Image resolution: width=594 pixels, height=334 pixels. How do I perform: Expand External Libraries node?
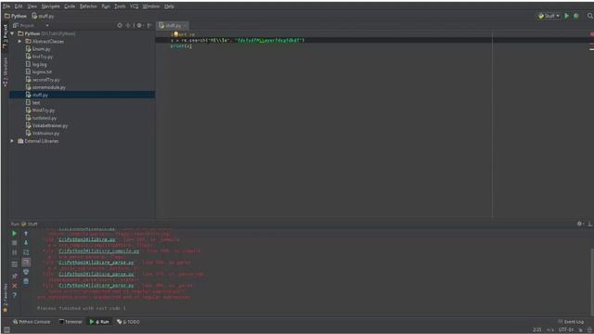pyautogui.click(x=12, y=141)
